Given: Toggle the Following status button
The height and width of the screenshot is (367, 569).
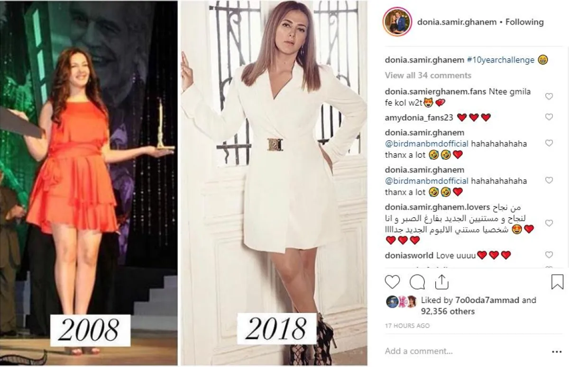Looking at the screenshot, I should click(524, 22).
